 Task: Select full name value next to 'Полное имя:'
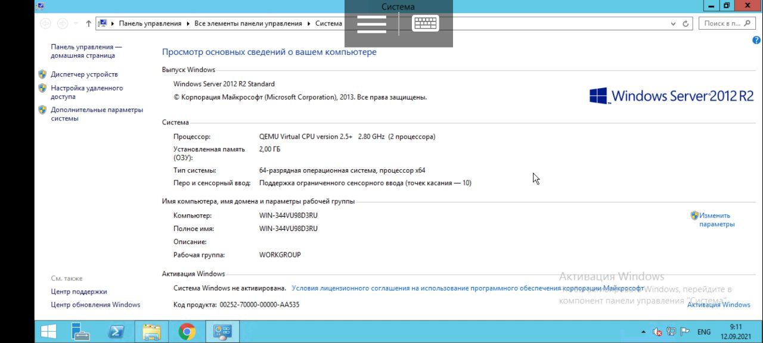(289, 229)
